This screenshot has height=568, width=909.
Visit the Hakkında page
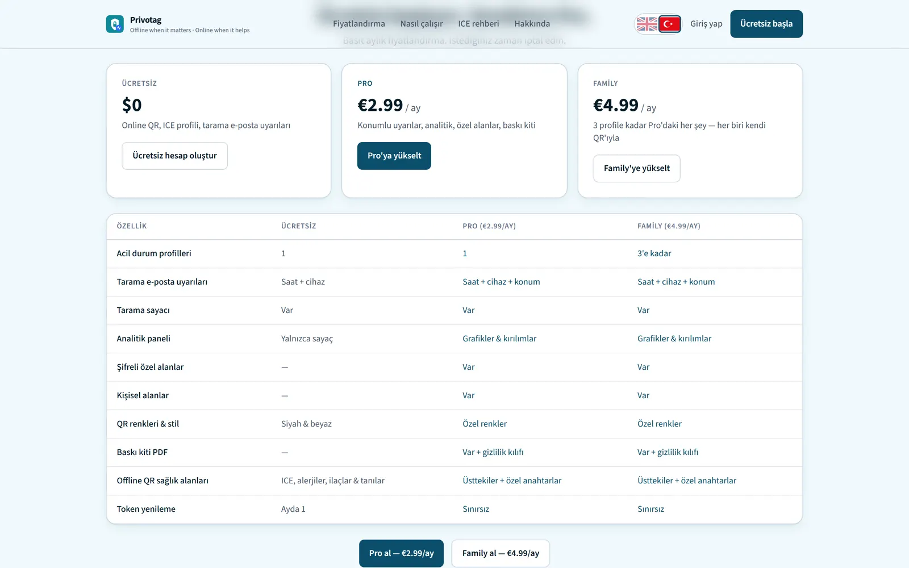pyautogui.click(x=532, y=24)
